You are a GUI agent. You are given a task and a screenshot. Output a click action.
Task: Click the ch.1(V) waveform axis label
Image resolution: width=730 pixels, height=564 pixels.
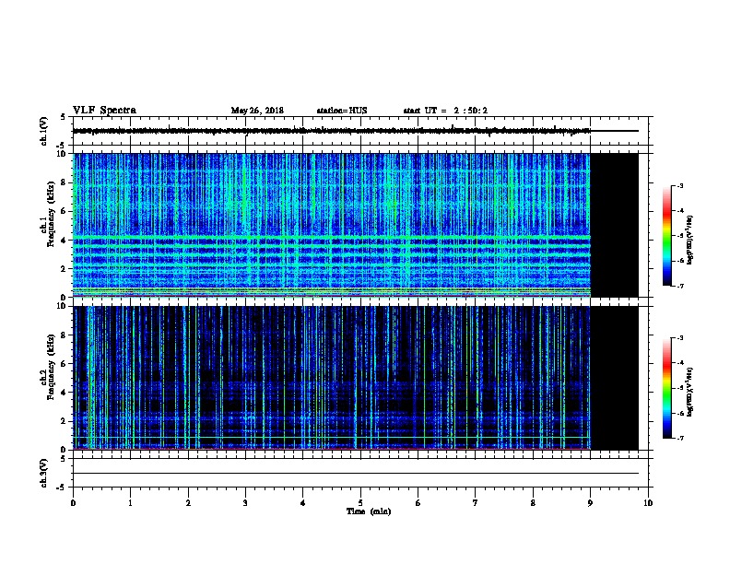pyautogui.click(x=43, y=131)
